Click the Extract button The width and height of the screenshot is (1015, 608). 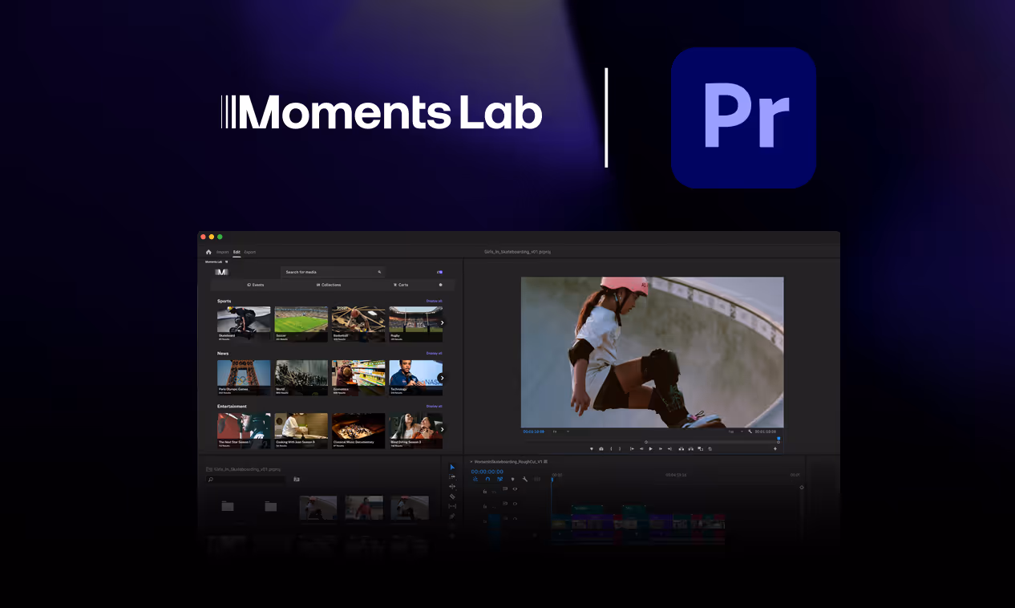(x=690, y=449)
